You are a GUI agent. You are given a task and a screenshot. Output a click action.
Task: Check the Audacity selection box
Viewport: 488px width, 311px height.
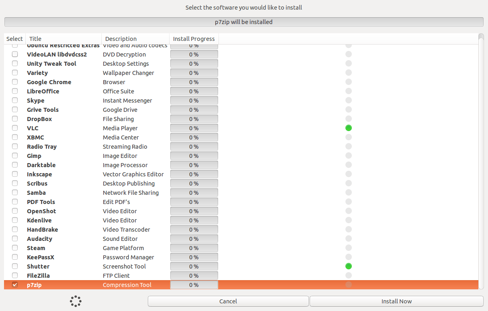tap(15, 238)
